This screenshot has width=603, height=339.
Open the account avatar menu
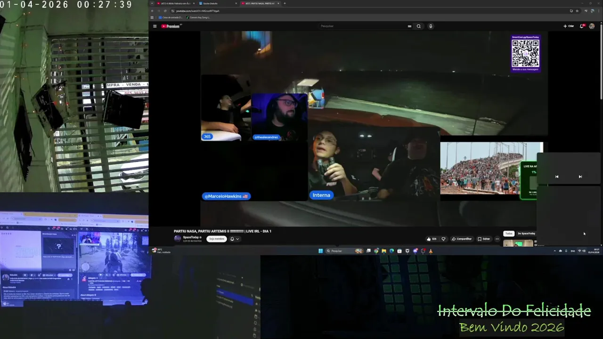coord(592,26)
